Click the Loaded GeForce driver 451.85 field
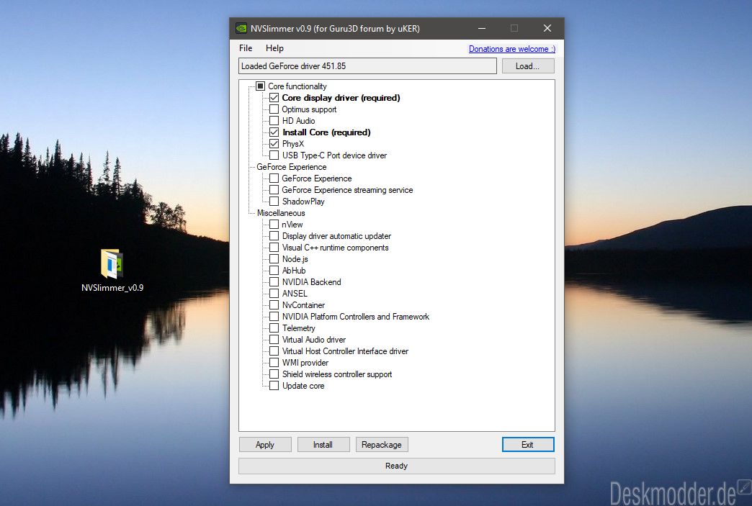 [x=367, y=66]
